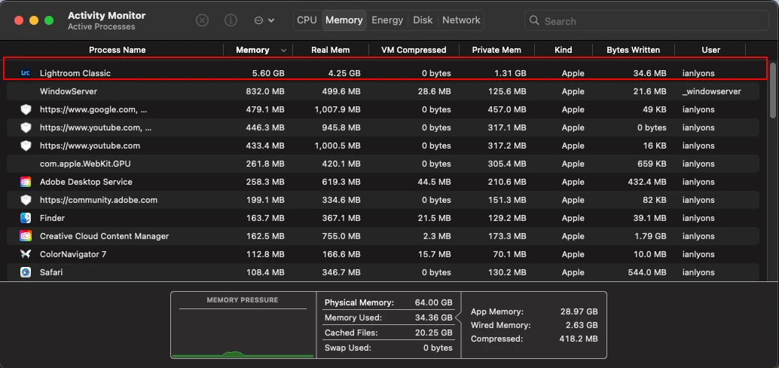
Task: Sort by the User column header
Action: 710,50
